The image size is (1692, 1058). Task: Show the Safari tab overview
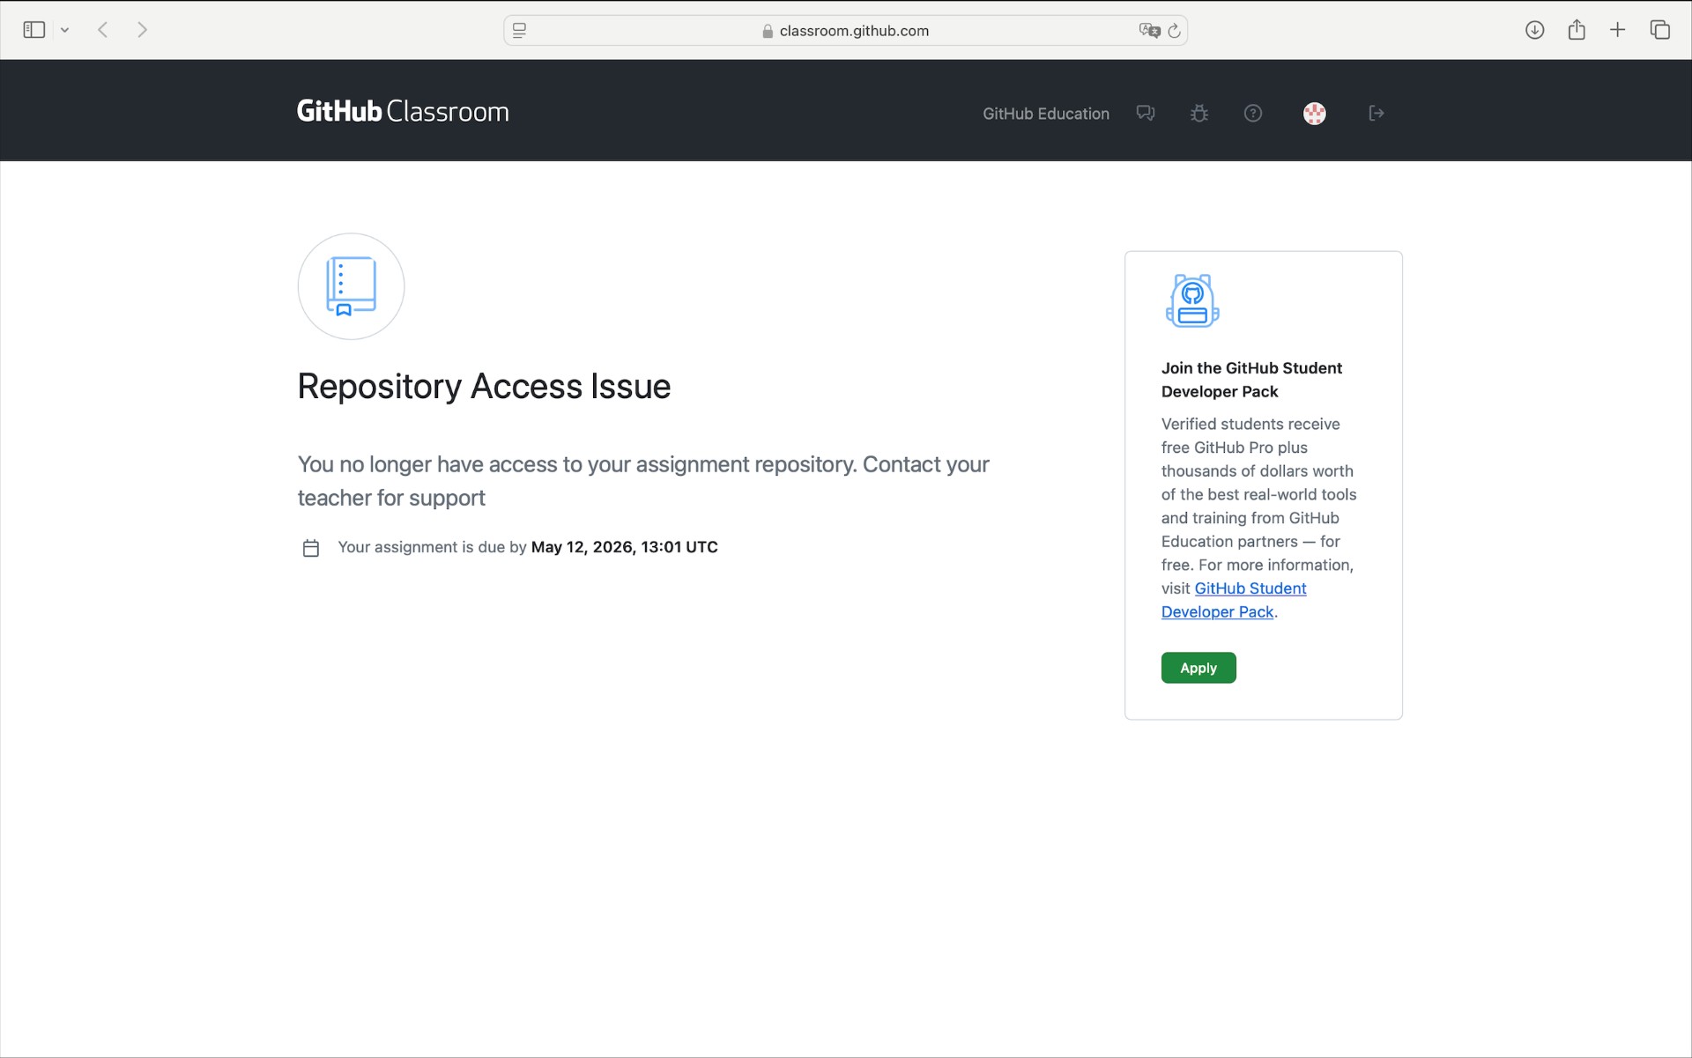(x=1659, y=30)
